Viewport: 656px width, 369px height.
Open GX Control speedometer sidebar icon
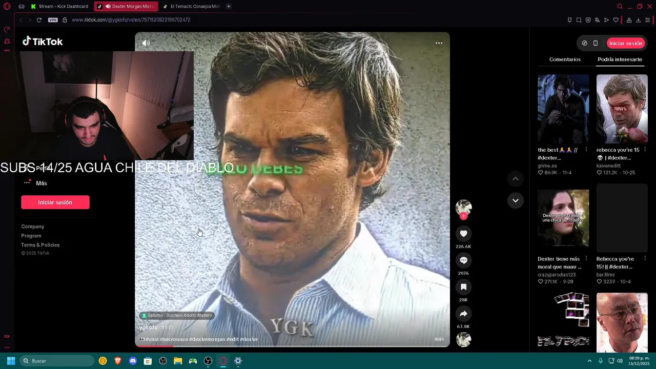[7, 30]
